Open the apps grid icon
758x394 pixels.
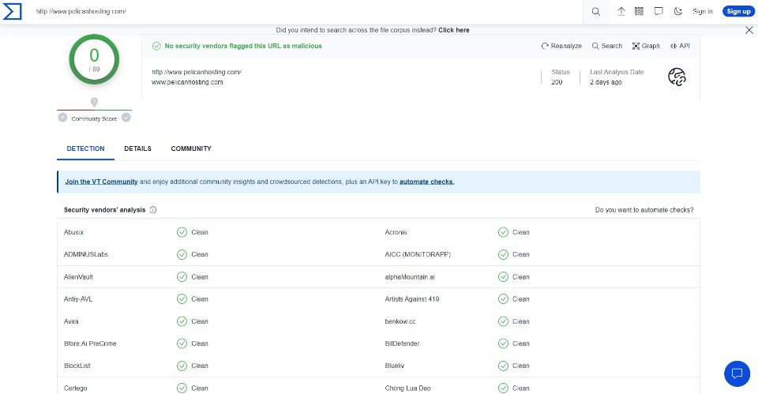639,11
